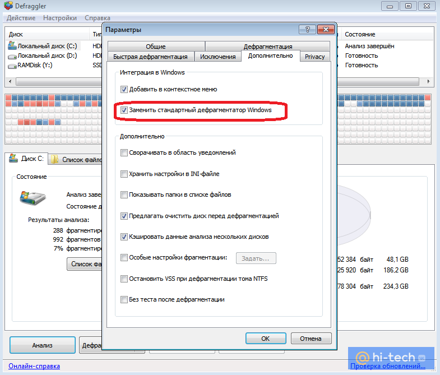Image resolution: width=440 pixels, height=375 pixels.
Task: Open the Настройки menu
Action: 60,18
